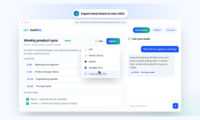The height and width of the screenshot is (120, 200).
Task: Click the arrow icon in the export banner
Action: click(x=76, y=14)
